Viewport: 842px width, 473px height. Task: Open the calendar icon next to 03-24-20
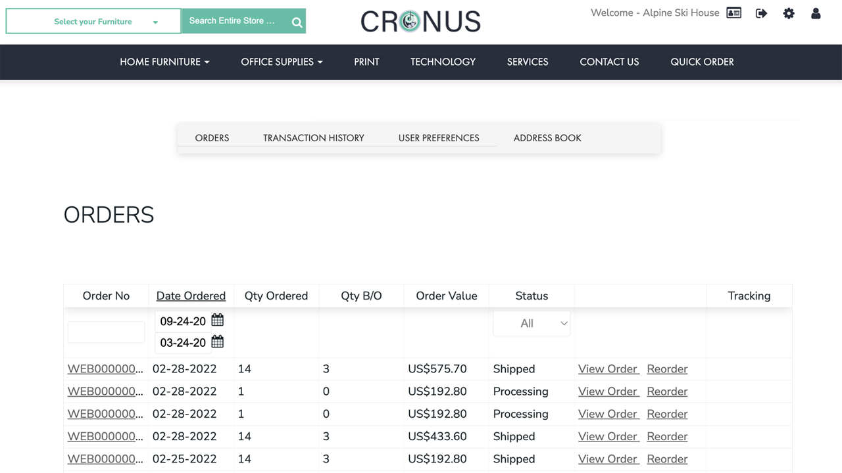pos(217,342)
